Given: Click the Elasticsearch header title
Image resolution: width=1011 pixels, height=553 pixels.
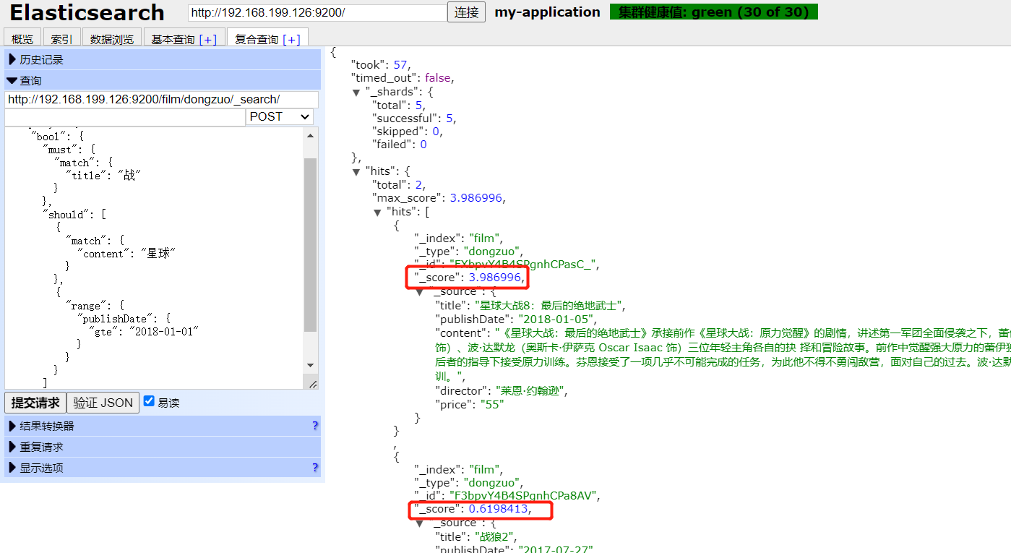Looking at the screenshot, I should coord(87,12).
